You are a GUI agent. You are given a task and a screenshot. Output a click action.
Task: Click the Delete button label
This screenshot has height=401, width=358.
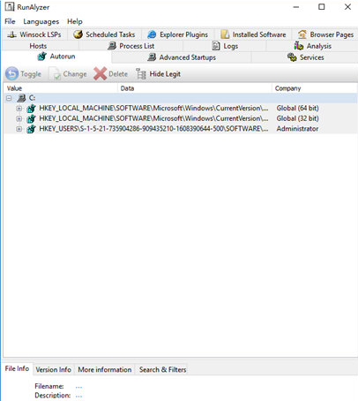tap(118, 74)
